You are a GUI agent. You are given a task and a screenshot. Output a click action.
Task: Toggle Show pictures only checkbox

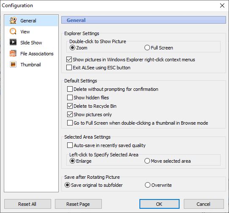click(70, 115)
